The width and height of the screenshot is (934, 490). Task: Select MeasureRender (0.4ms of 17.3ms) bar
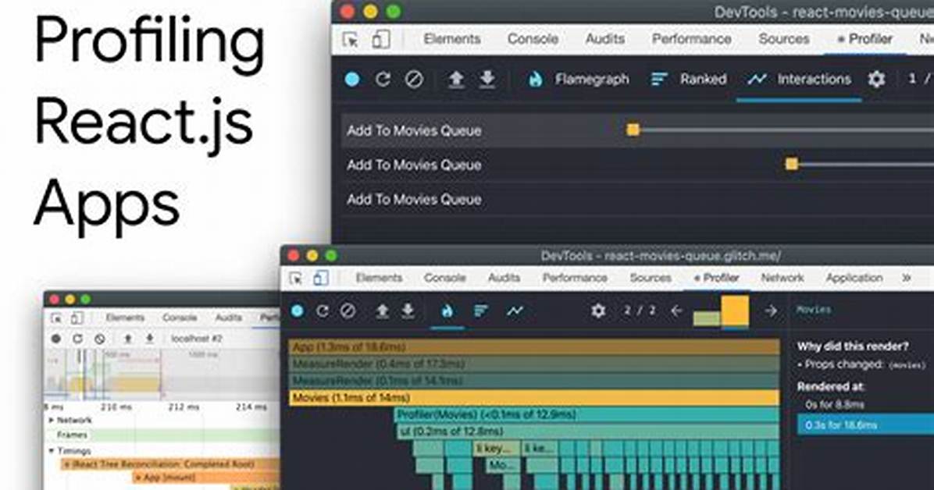pyautogui.click(x=534, y=364)
